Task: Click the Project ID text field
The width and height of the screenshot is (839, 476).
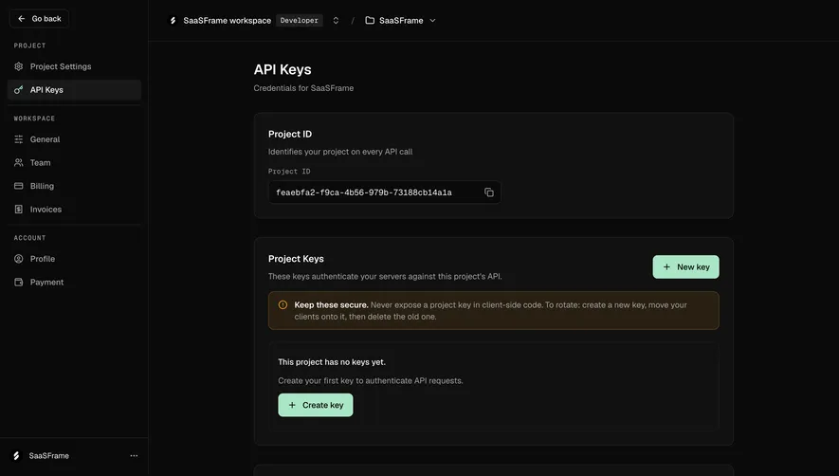Action: coord(384,192)
